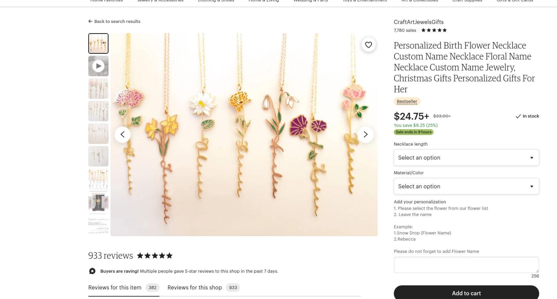The width and height of the screenshot is (557, 299).
Task: View the third thumbnail of flower necklaces
Action: [x=98, y=89]
